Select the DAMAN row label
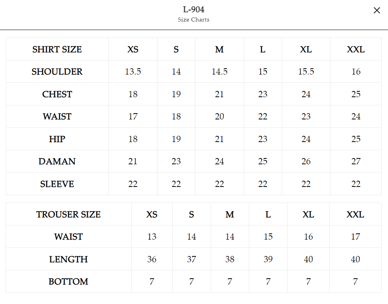 tap(57, 162)
